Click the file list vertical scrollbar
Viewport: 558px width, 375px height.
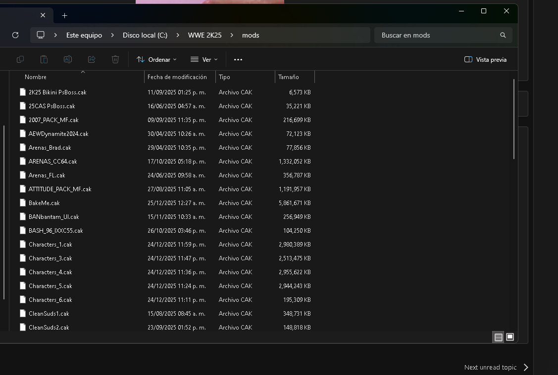pos(514,119)
